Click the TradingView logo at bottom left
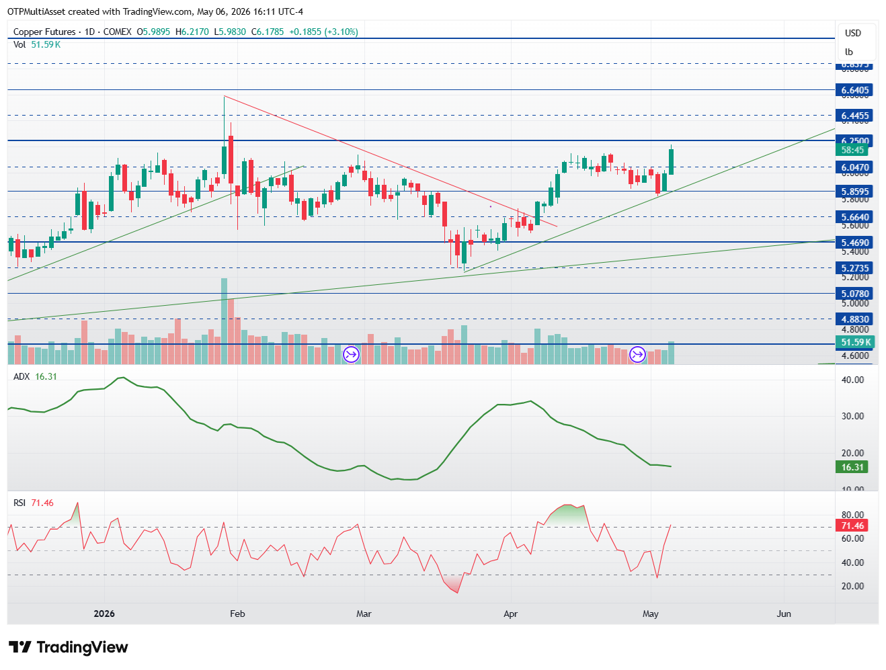This screenshot has width=886, height=670. tap(68, 647)
